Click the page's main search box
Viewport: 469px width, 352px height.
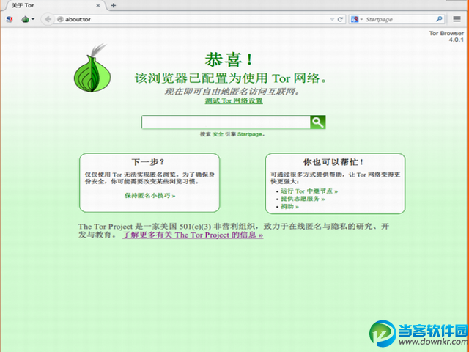[x=226, y=122]
